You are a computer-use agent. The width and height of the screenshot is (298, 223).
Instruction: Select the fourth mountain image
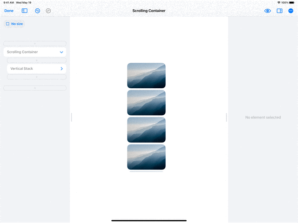pyautogui.click(x=146, y=157)
